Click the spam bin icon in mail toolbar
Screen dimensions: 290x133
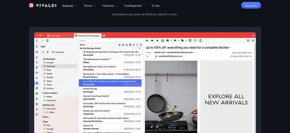190,40
